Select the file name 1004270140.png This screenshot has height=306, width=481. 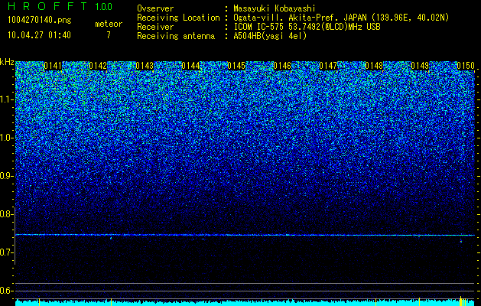(x=39, y=21)
